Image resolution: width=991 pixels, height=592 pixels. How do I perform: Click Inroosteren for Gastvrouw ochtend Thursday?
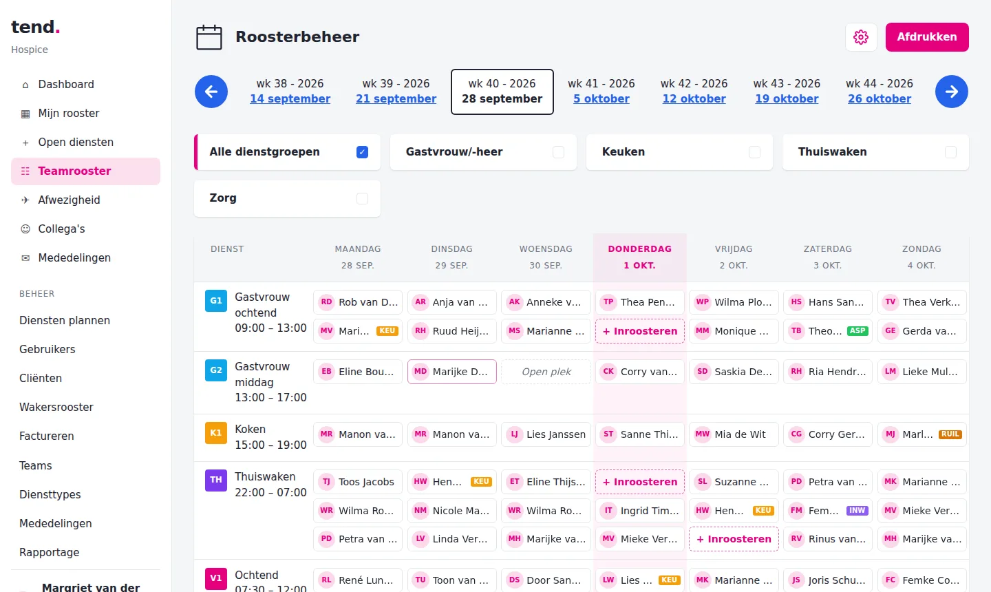[640, 331]
